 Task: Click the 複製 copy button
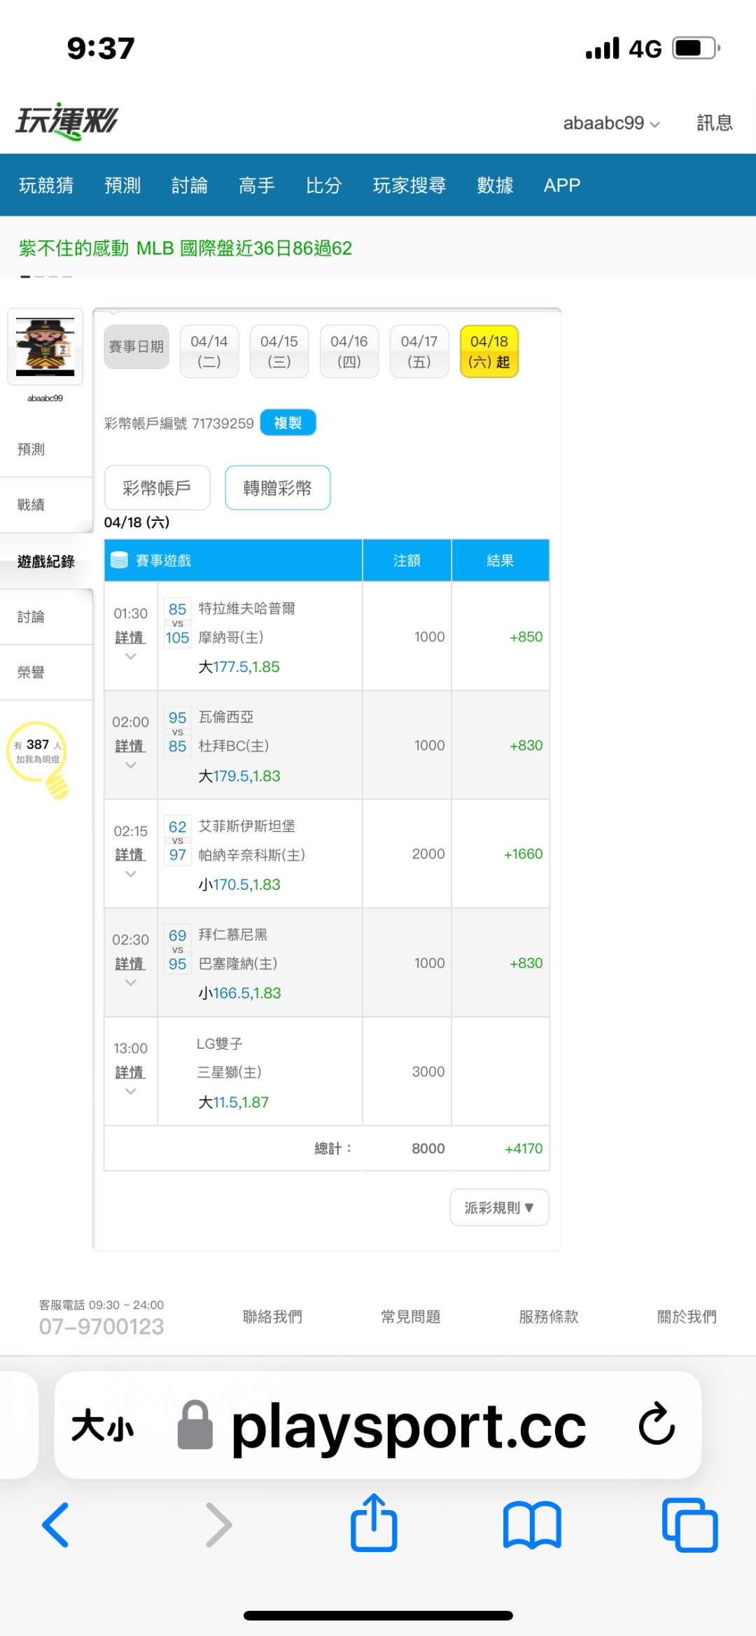coord(288,423)
